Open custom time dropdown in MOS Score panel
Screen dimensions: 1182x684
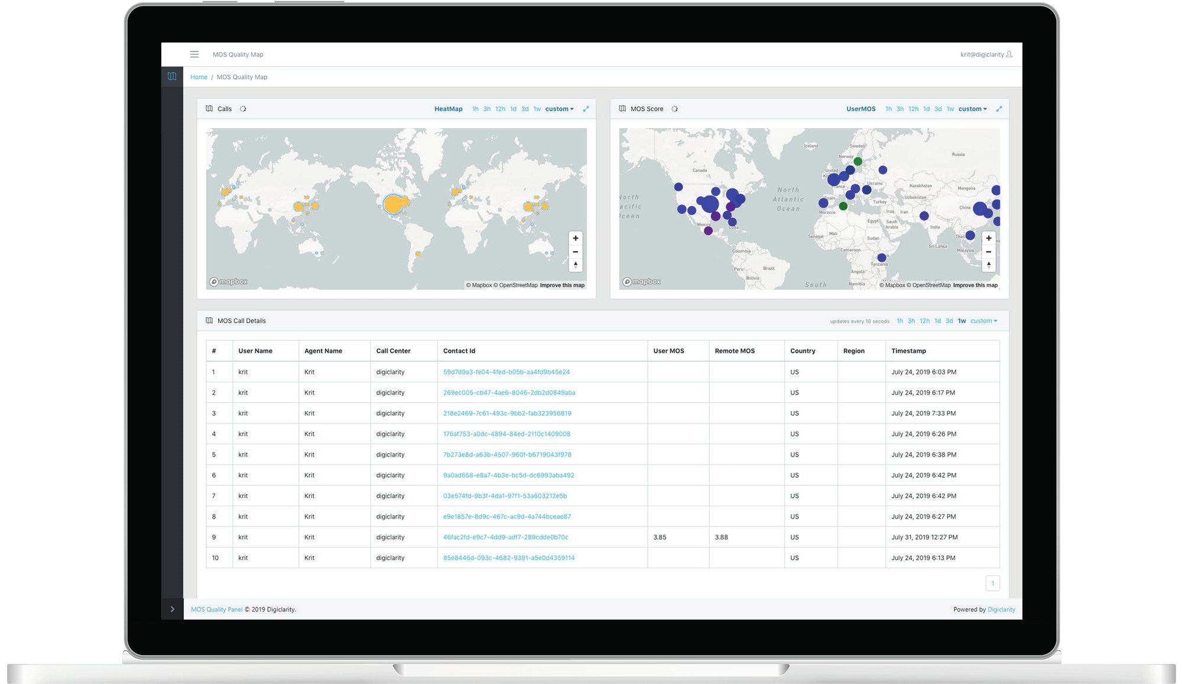pyautogui.click(x=972, y=109)
